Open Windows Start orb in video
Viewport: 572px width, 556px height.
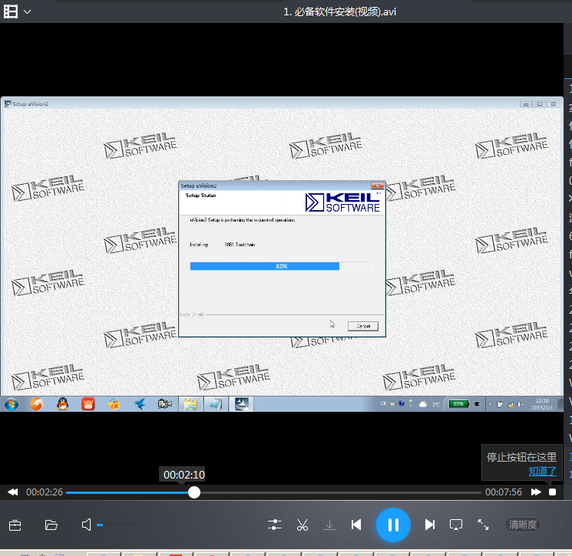(x=12, y=403)
